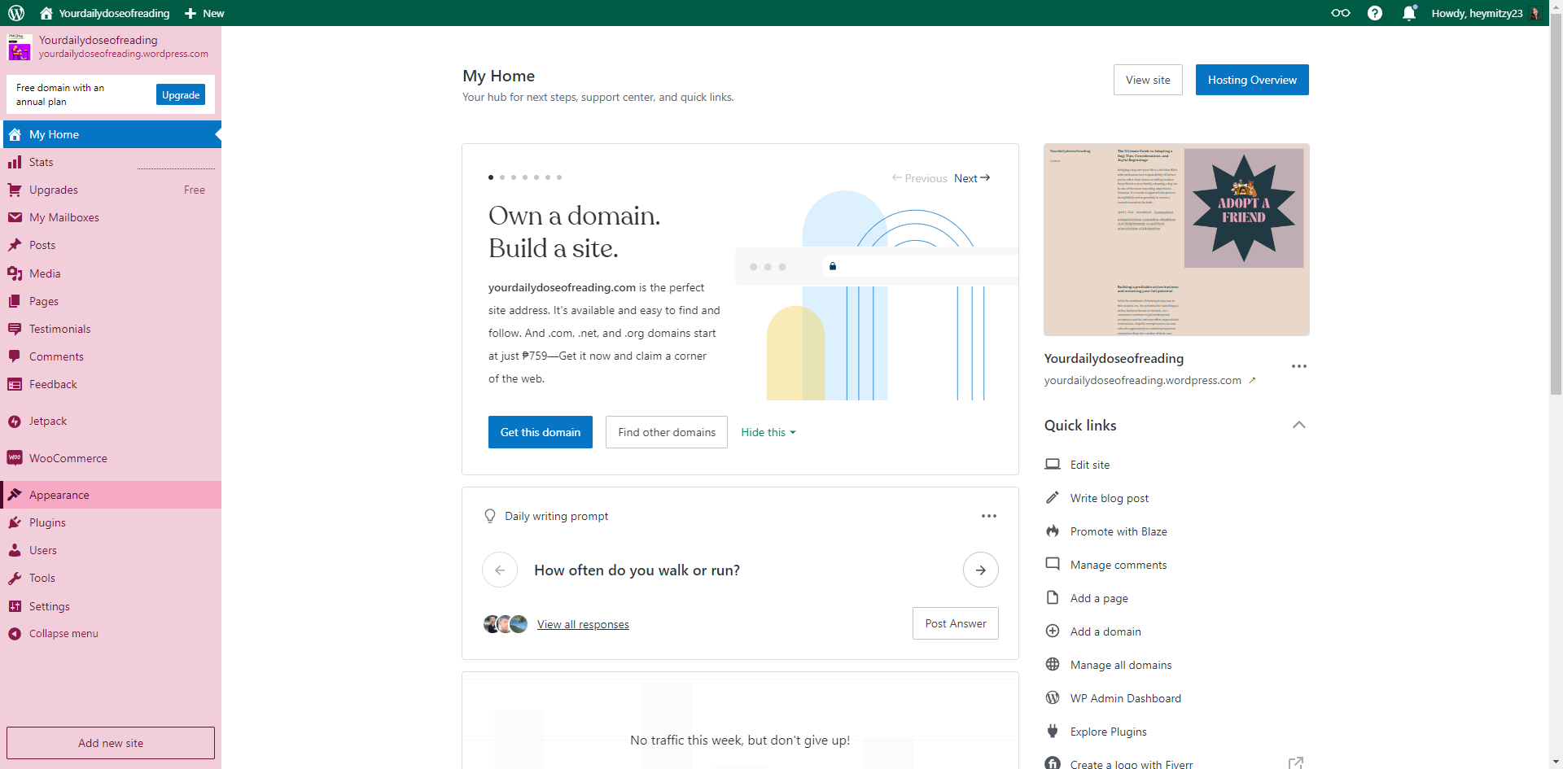Collapse the Quick links section
This screenshot has width=1563, height=769.
point(1299,425)
